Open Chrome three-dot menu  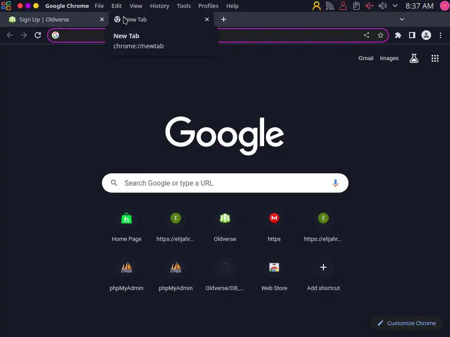440,35
